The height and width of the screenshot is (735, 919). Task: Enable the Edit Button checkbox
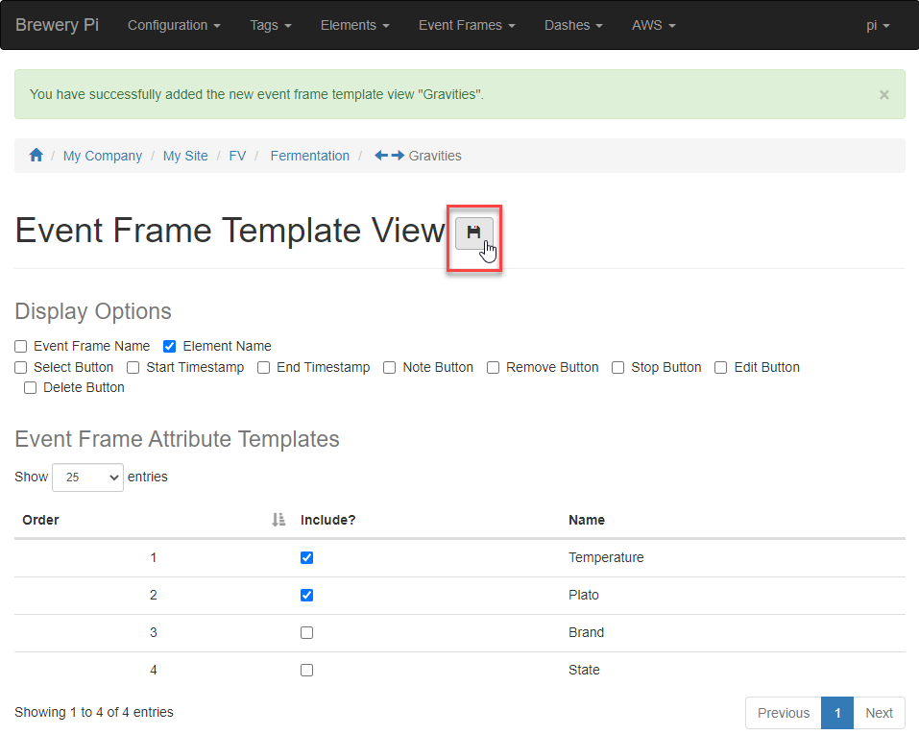(x=721, y=367)
